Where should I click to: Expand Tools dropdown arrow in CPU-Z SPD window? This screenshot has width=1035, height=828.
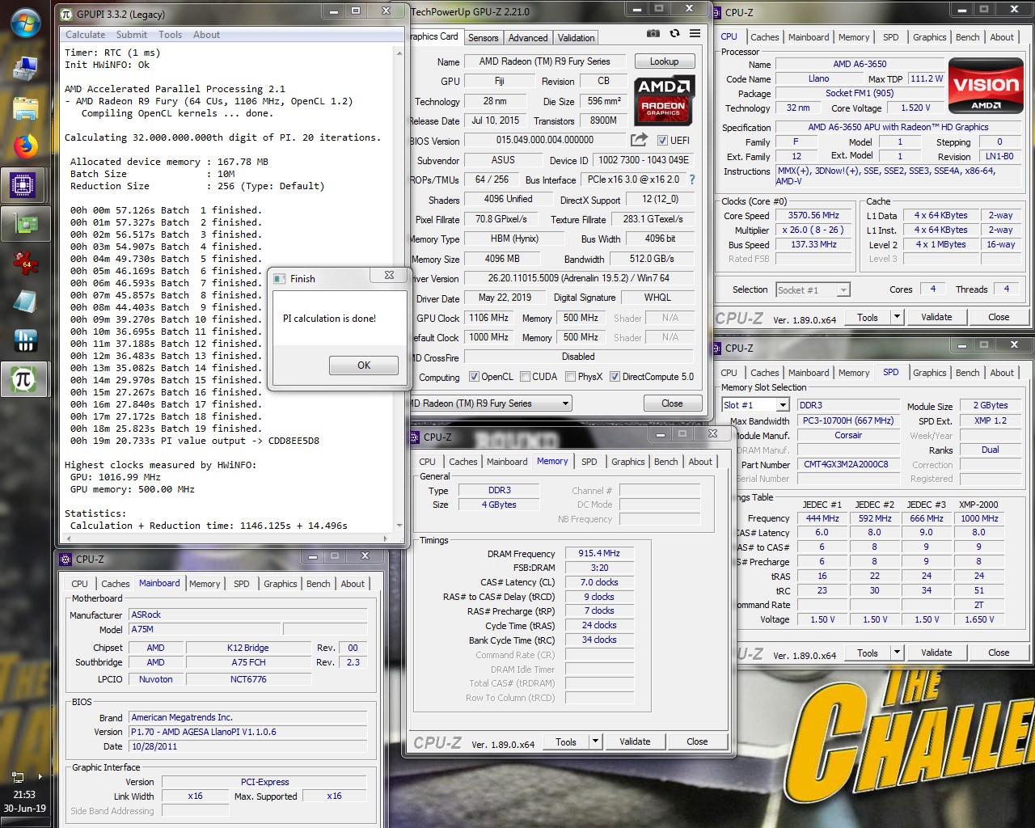click(x=897, y=653)
